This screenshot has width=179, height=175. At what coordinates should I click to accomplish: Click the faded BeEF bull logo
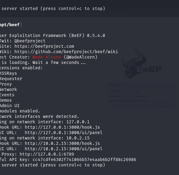pyautogui.click(x=142, y=64)
